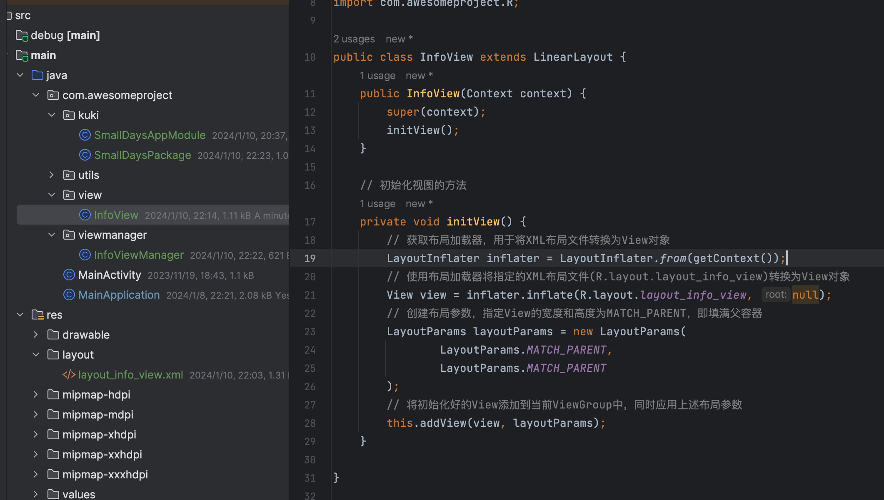The image size is (884, 500).
Task: Click the mipmap-xhdpi folder icon
Action: (53, 435)
